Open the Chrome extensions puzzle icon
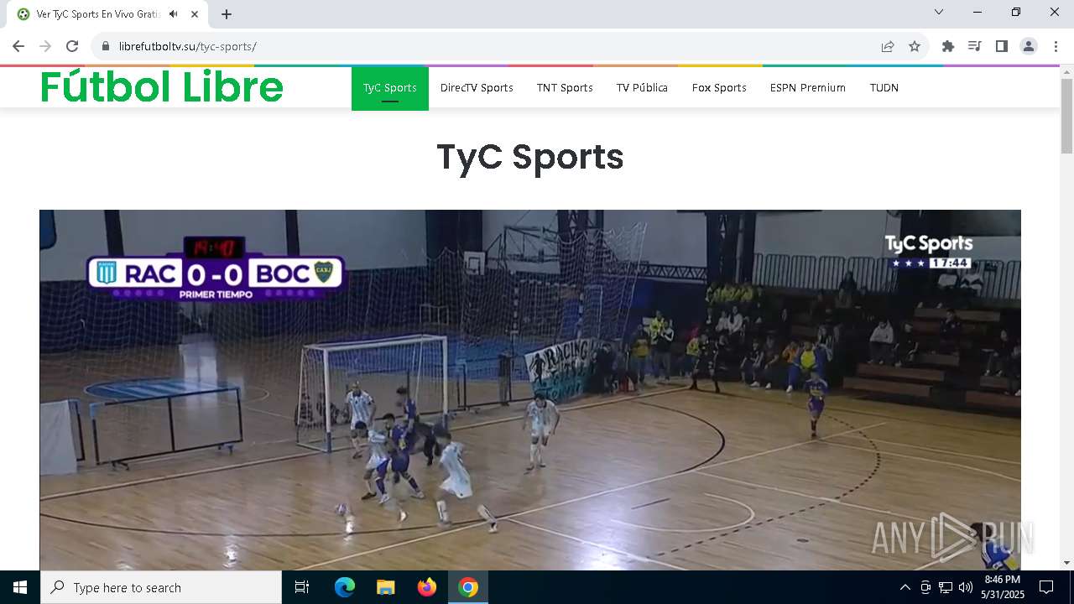This screenshot has height=604, width=1074. click(948, 46)
